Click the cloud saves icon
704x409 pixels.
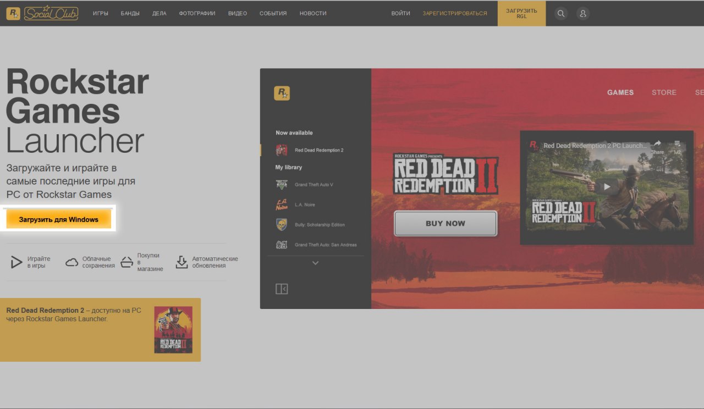coord(72,262)
